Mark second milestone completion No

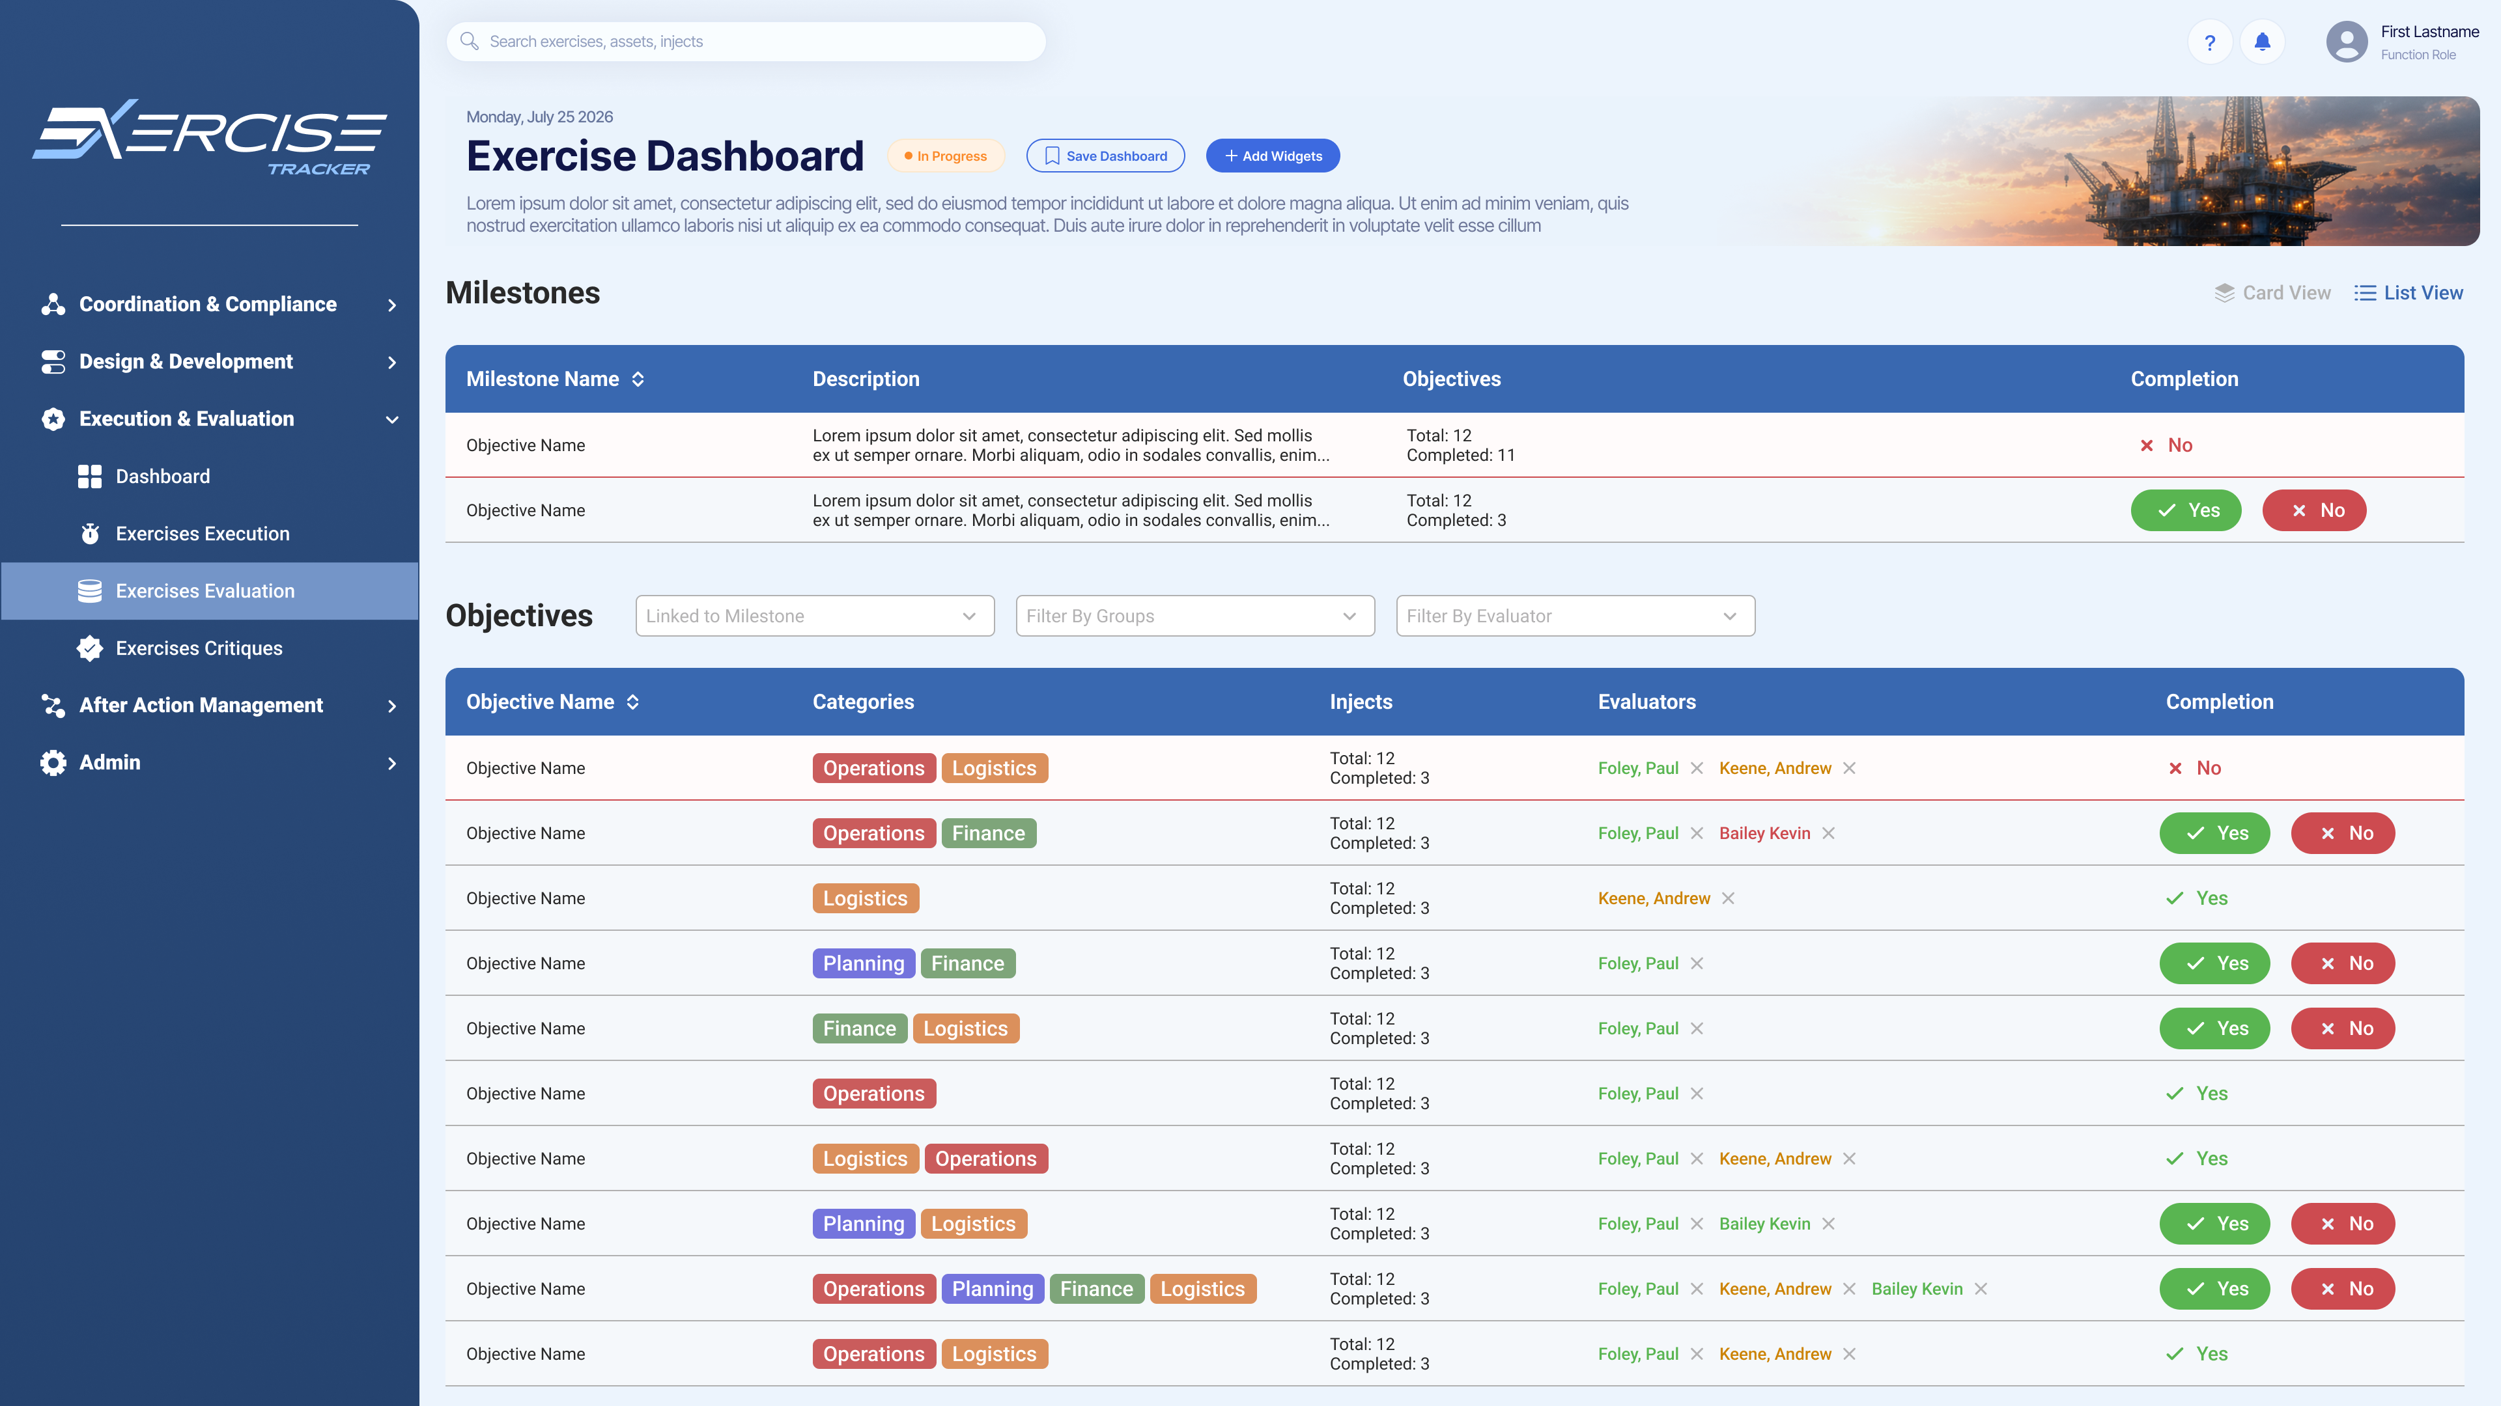point(2315,510)
